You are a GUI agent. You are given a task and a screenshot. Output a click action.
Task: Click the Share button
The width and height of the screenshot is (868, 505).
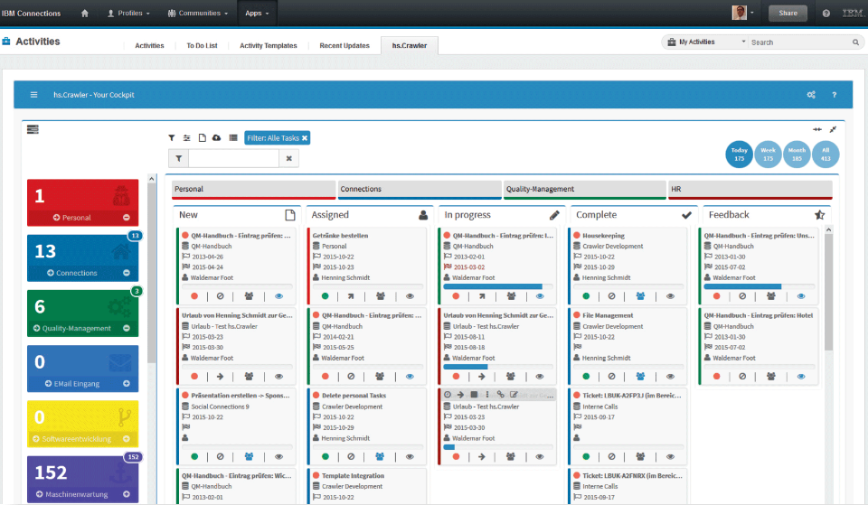787,14
